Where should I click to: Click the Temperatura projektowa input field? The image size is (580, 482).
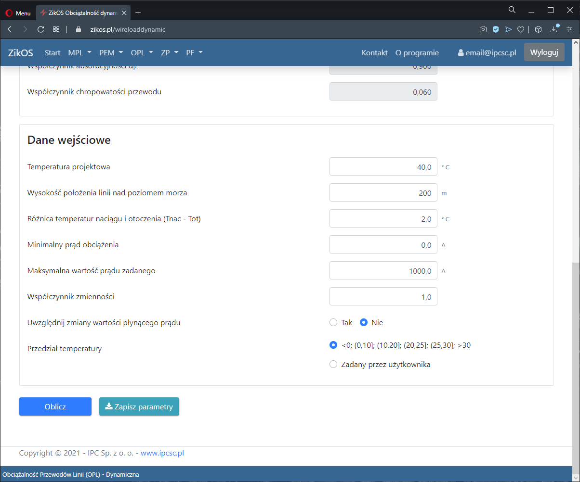[x=383, y=167]
